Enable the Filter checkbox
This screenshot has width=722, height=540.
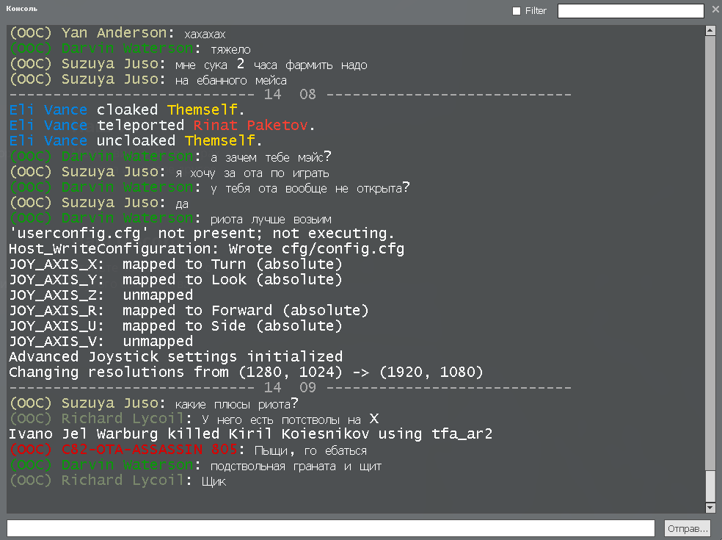click(517, 11)
